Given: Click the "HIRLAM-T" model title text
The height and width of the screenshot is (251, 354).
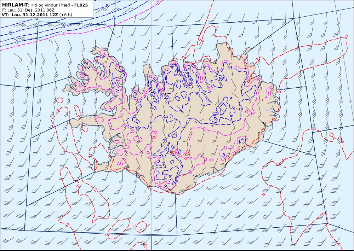Looking at the screenshot, I should click(x=15, y=5).
